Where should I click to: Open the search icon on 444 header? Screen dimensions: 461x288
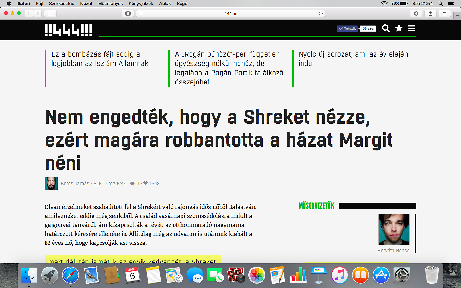385,28
